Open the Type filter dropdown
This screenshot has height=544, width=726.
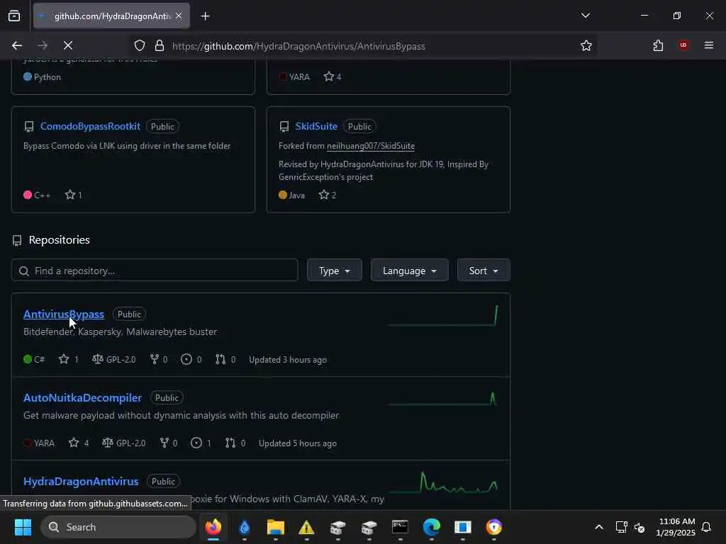(x=335, y=271)
